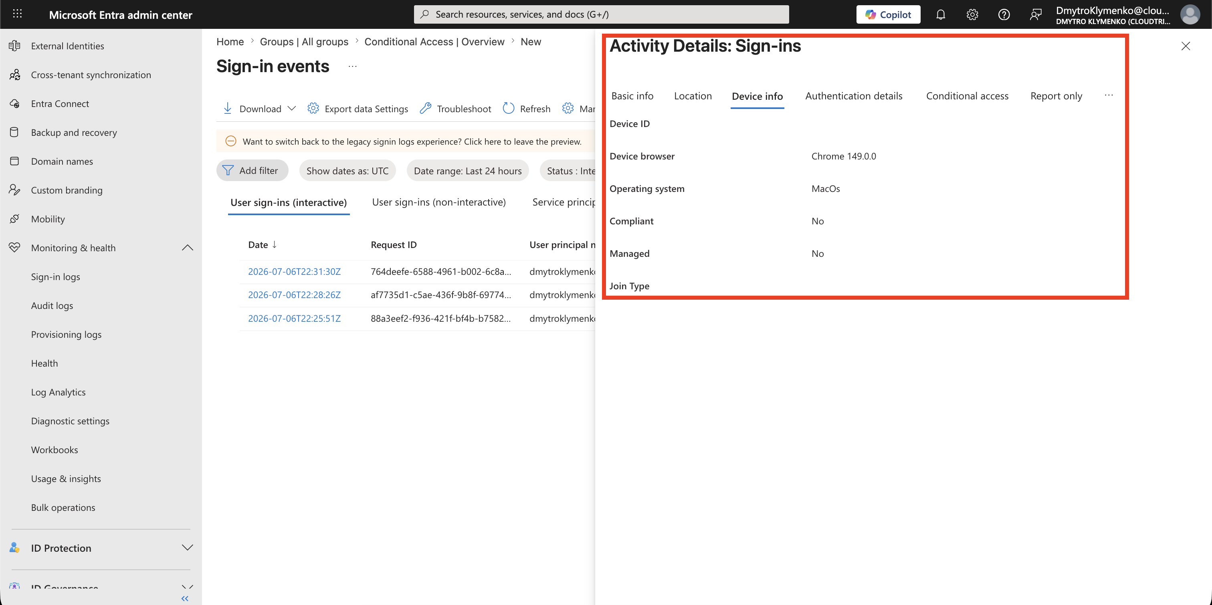
Task: Open more options ellipsis beside Sign-in events
Action: click(x=352, y=67)
